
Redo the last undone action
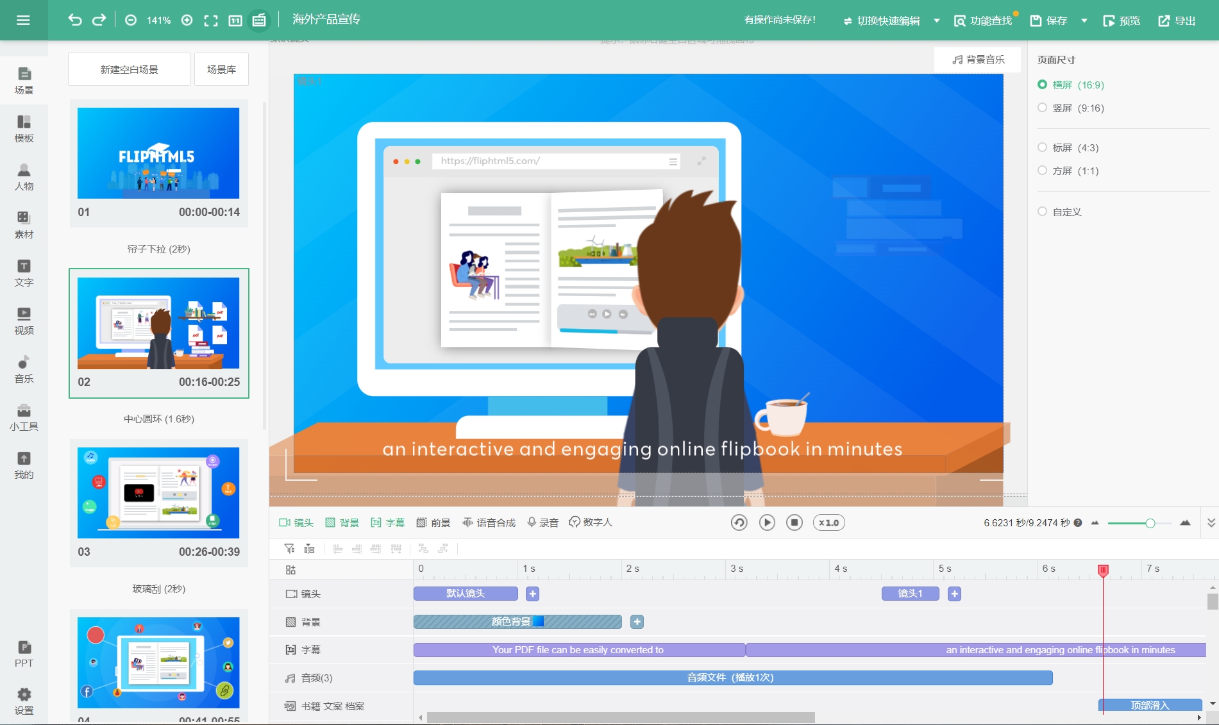coord(99,20)
